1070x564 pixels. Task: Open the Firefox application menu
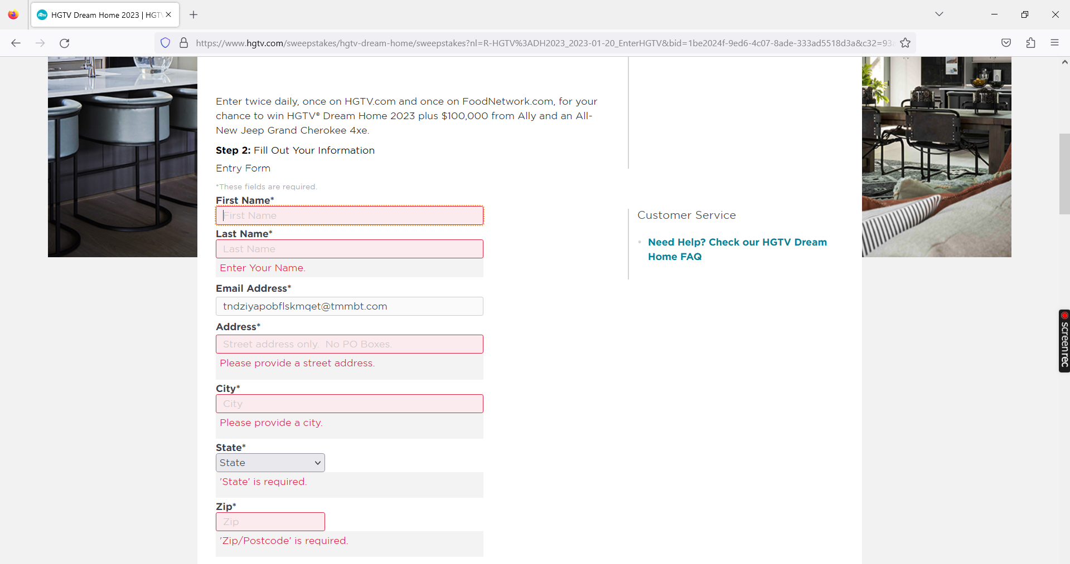coord(1055,43)
